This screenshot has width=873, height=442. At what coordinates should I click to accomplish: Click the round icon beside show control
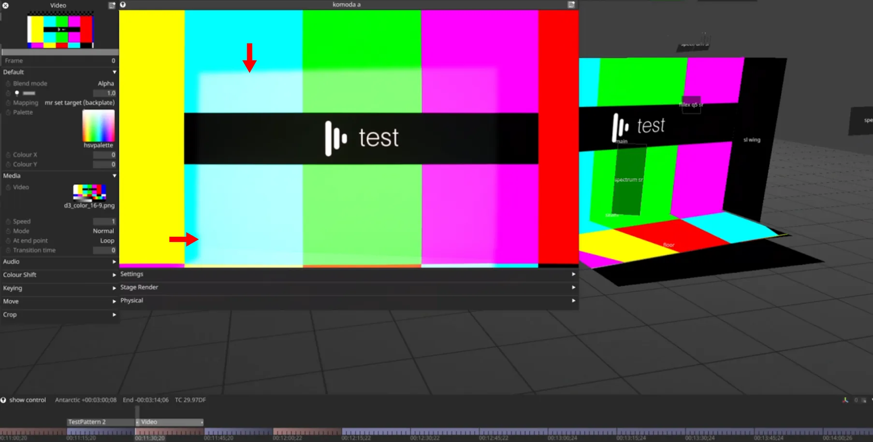tap(3, 400)
